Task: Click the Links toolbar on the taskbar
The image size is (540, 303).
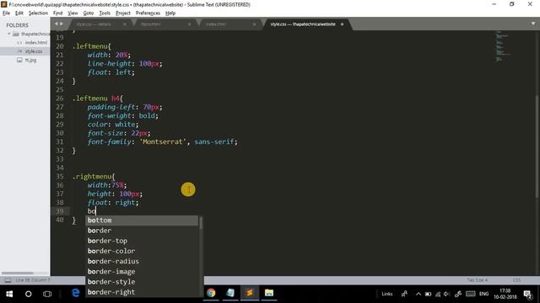Action: [387, 294]
